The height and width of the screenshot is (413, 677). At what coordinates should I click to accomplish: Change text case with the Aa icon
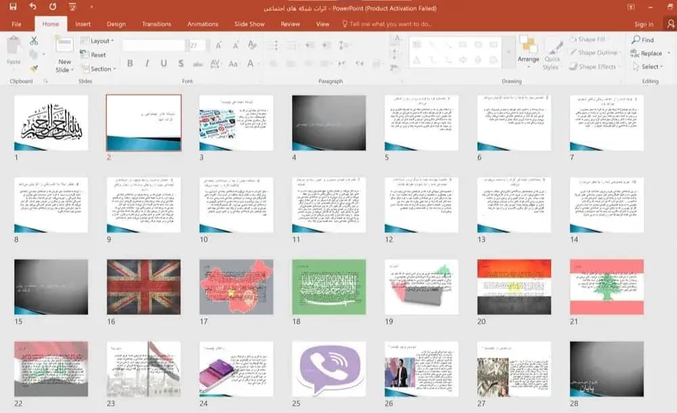[234, 64]
